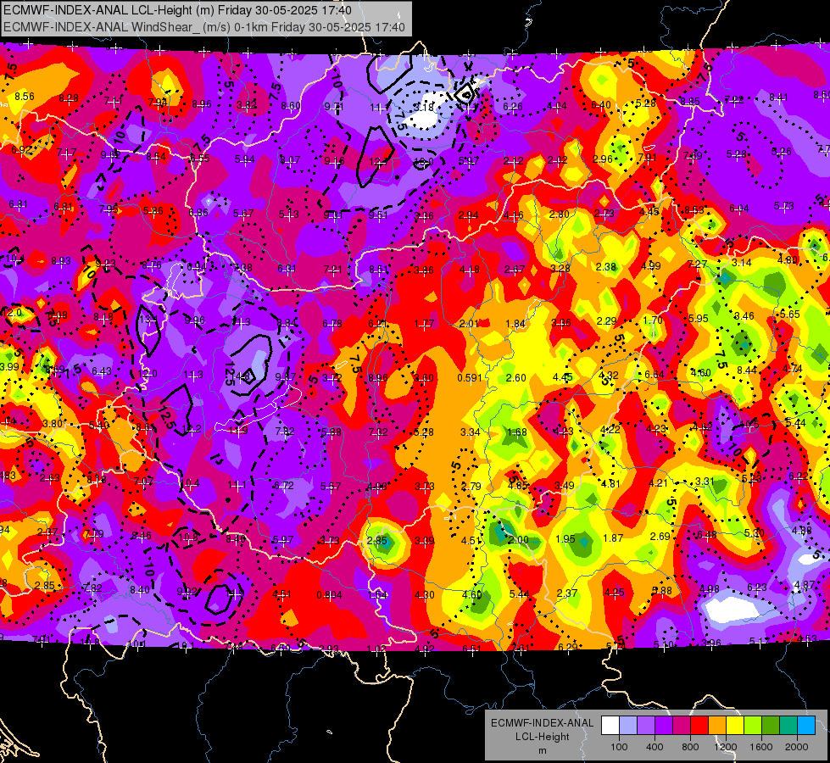830x763 pixels.
Task: Click the 6.43 grid point value
Action: tap(102, 371)
